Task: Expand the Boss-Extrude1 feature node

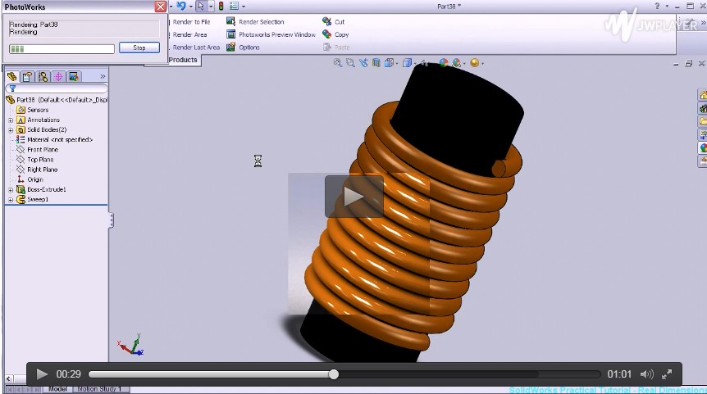Action: click(x=11, y=189)
